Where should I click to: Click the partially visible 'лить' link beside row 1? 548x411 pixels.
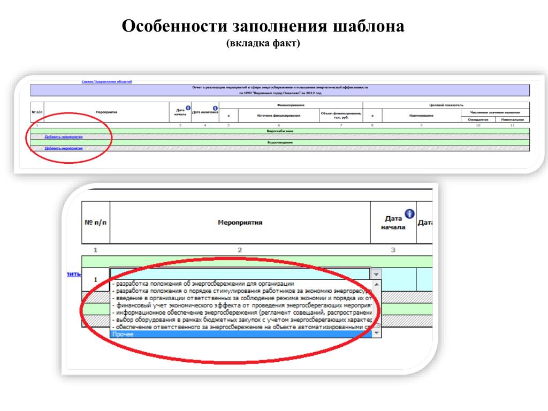pyautogui.click(x=74, y=274)
